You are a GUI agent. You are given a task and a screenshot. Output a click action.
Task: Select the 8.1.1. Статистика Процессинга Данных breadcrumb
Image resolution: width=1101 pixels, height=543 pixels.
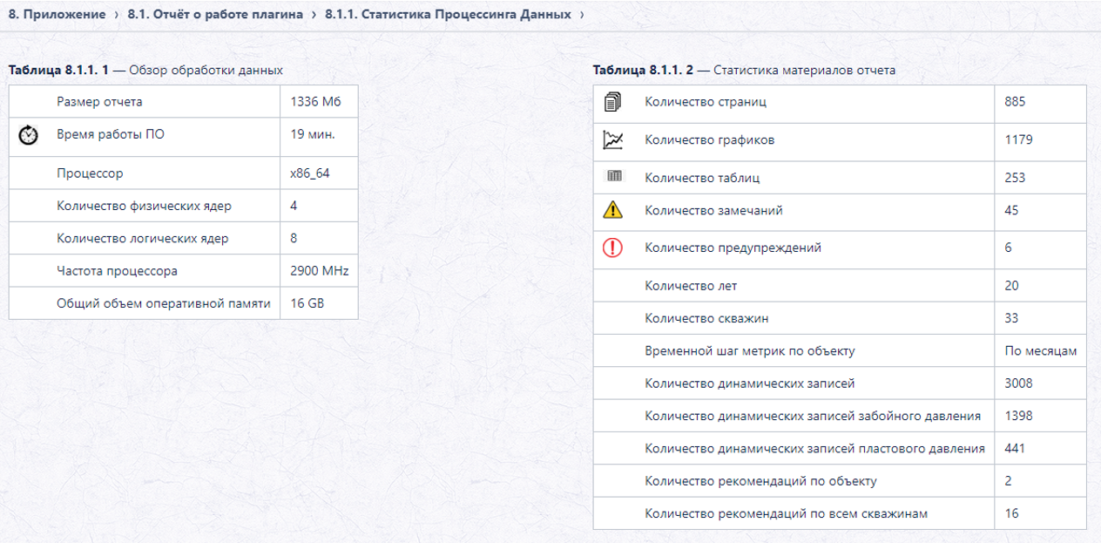click(x=448, y=15)
